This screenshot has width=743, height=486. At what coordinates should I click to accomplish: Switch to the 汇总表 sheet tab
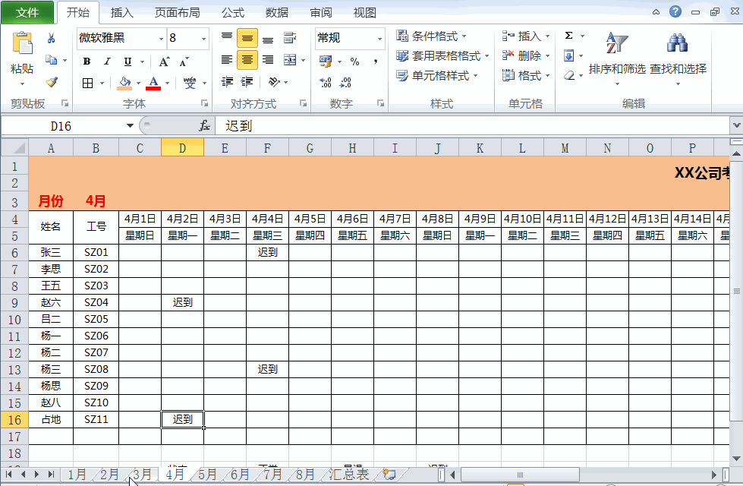[347, 472]
